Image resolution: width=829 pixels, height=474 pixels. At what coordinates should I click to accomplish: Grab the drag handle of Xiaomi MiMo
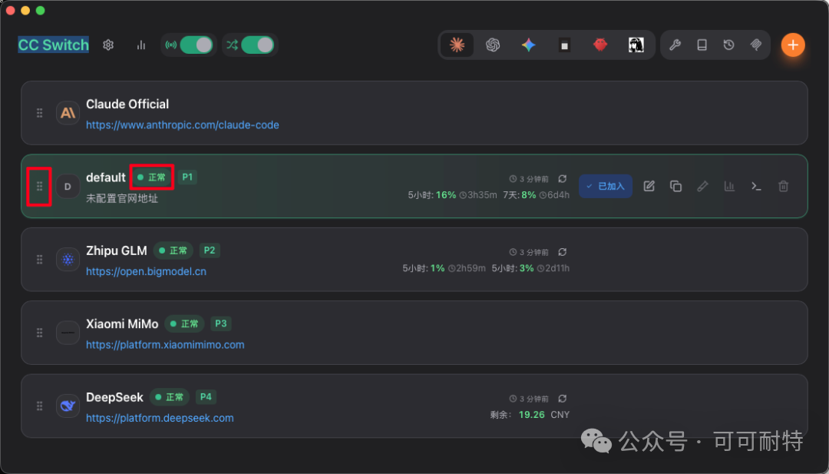click(39, 333)
